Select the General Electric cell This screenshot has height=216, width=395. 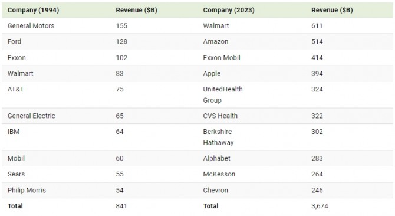pos(31,116)
